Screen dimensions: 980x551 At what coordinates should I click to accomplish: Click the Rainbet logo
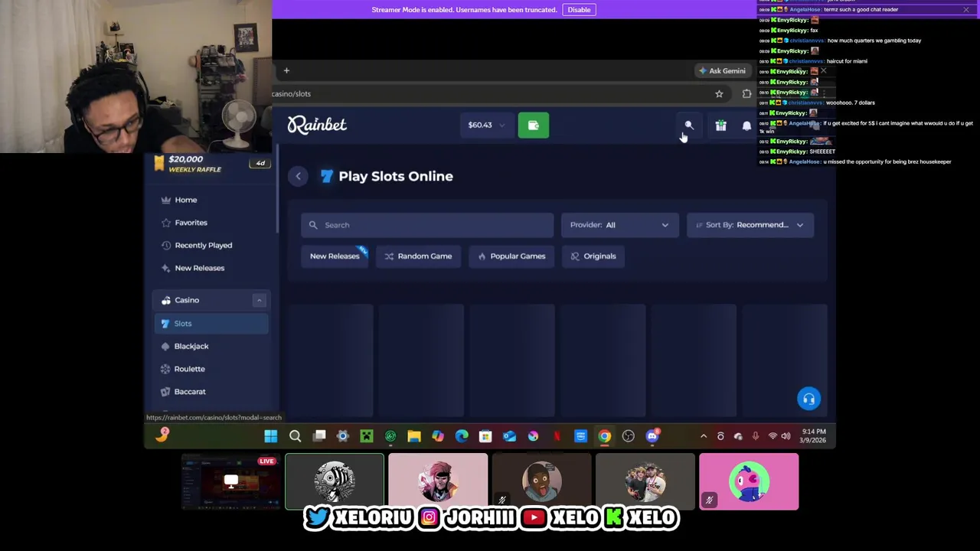click(317, 125)
